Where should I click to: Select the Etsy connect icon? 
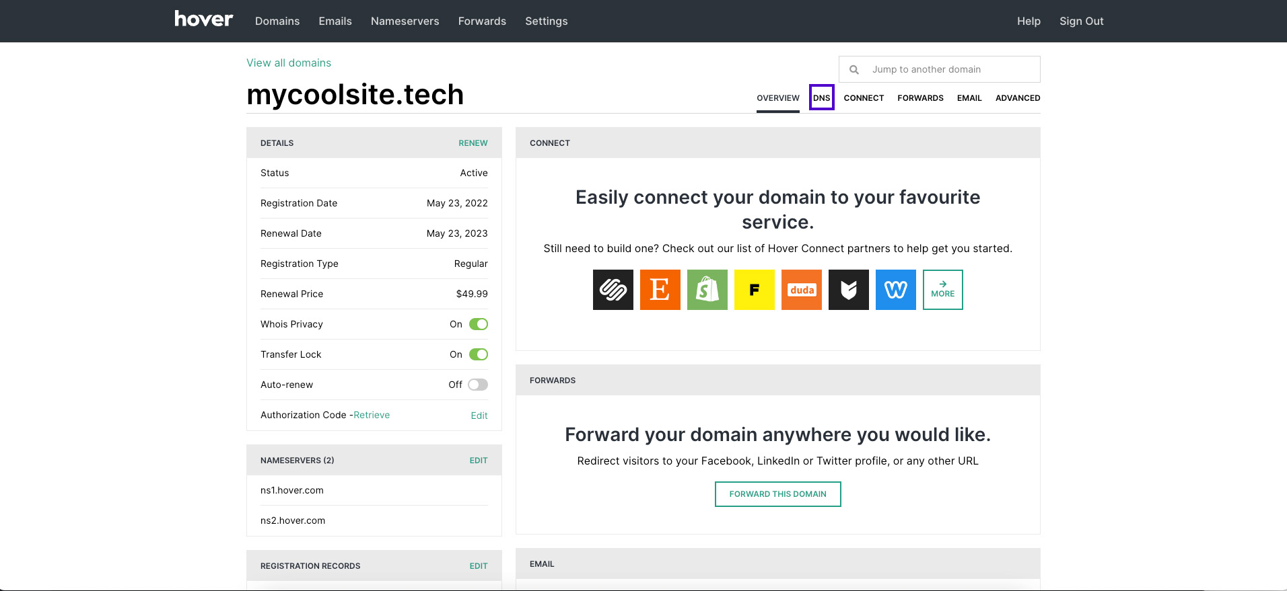click(660, 290)
